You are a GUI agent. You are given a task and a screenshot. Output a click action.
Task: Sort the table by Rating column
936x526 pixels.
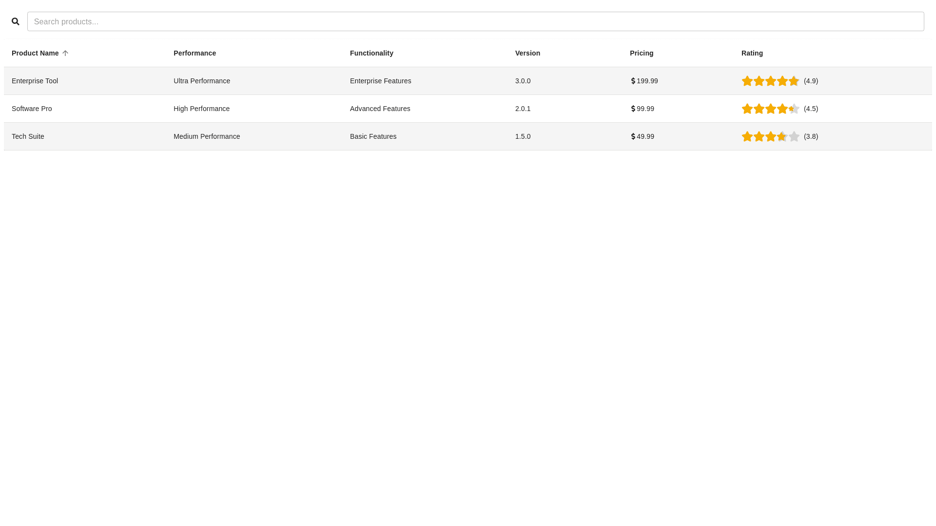(x=752, y=53)
